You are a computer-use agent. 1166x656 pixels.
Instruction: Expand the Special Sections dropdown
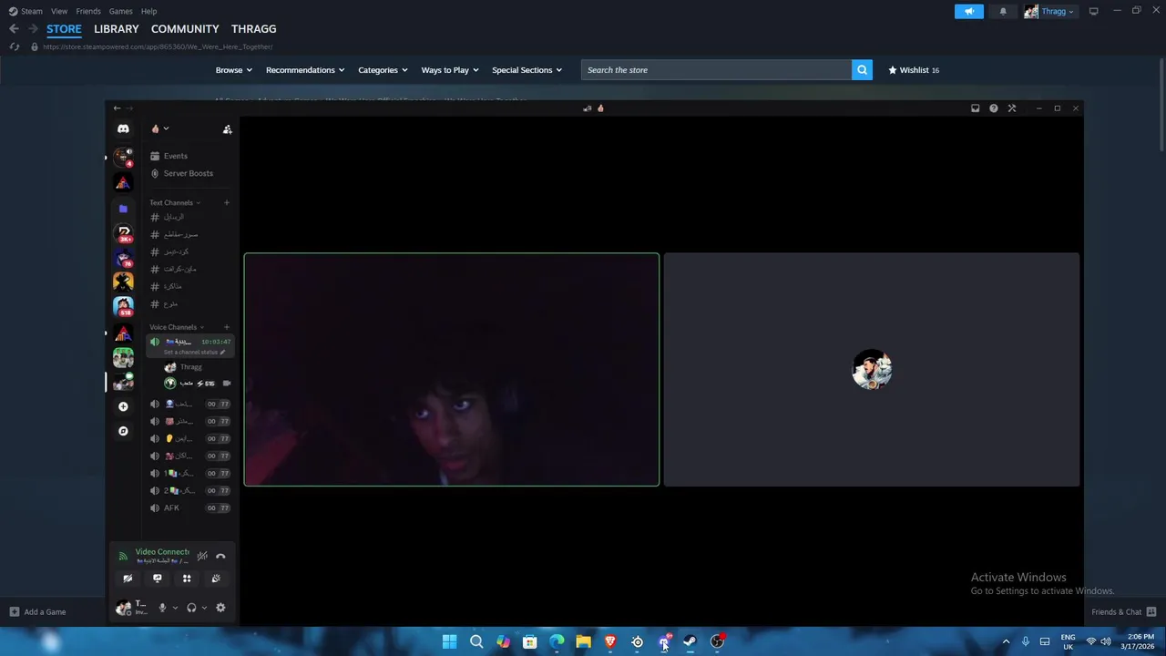click(527, 70)
